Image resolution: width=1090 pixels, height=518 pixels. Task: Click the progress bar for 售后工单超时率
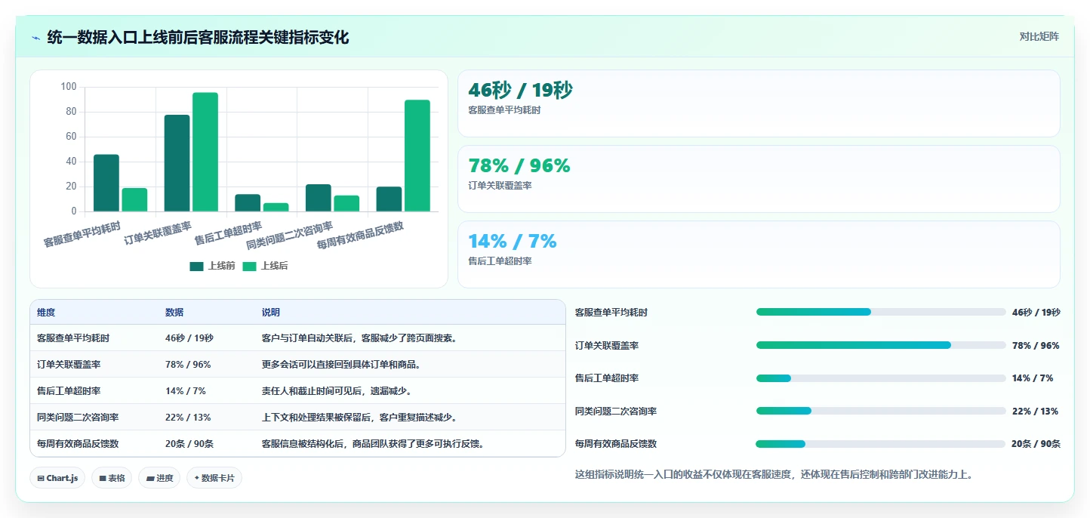point(881,378)
